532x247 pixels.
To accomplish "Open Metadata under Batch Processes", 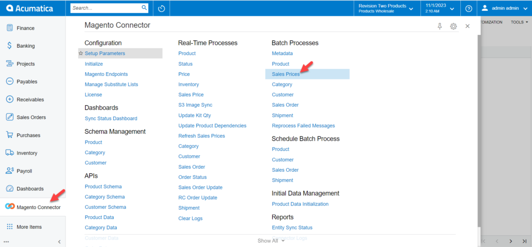I will pyautogui.click(x=282, y=53).
